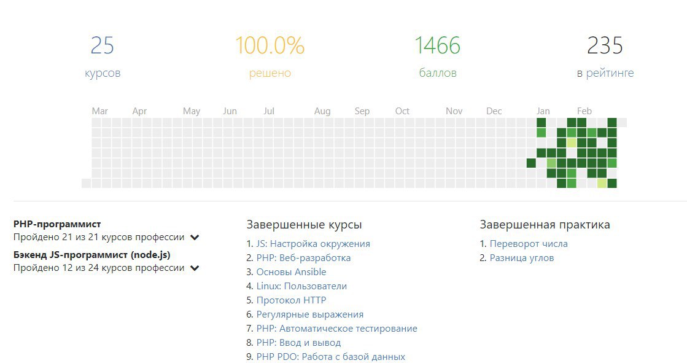Click the 100.0% решено statistic
Screen dimensions: 687x363
click(270, 57)
